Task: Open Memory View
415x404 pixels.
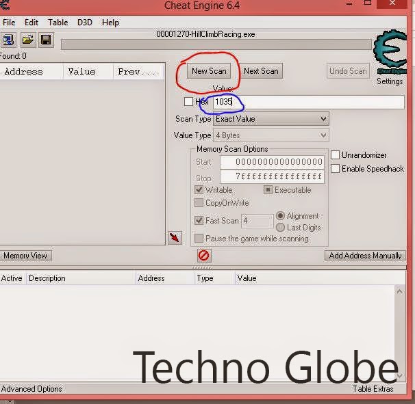Action: point(25,256)
